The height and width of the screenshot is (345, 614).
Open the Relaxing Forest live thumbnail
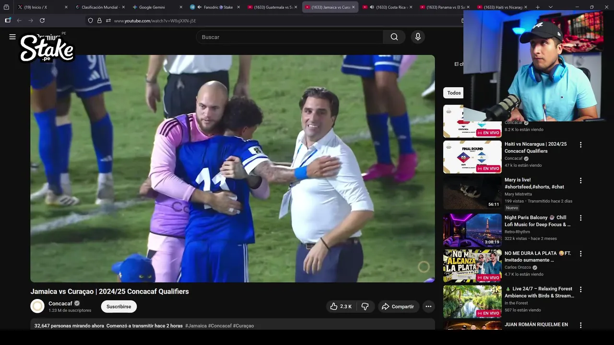click(472, 301)
